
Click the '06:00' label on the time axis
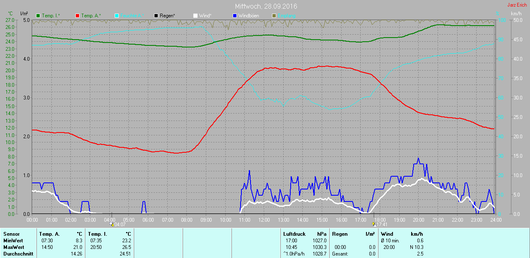(148, 220)
